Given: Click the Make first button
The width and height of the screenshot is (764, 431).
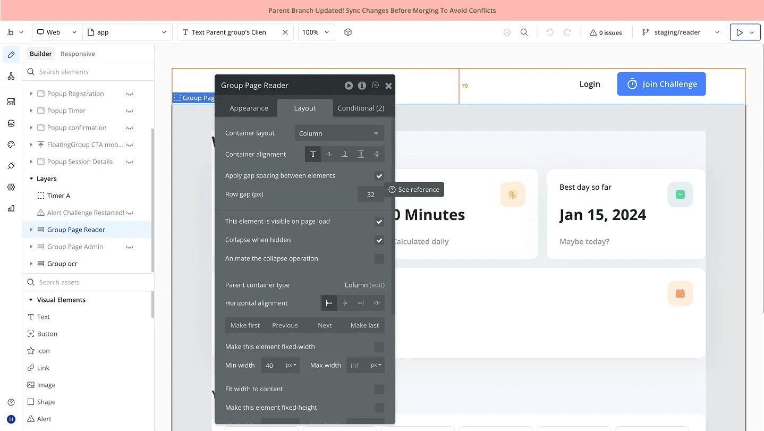Looking at the screenshot, I should click(245, 325).
